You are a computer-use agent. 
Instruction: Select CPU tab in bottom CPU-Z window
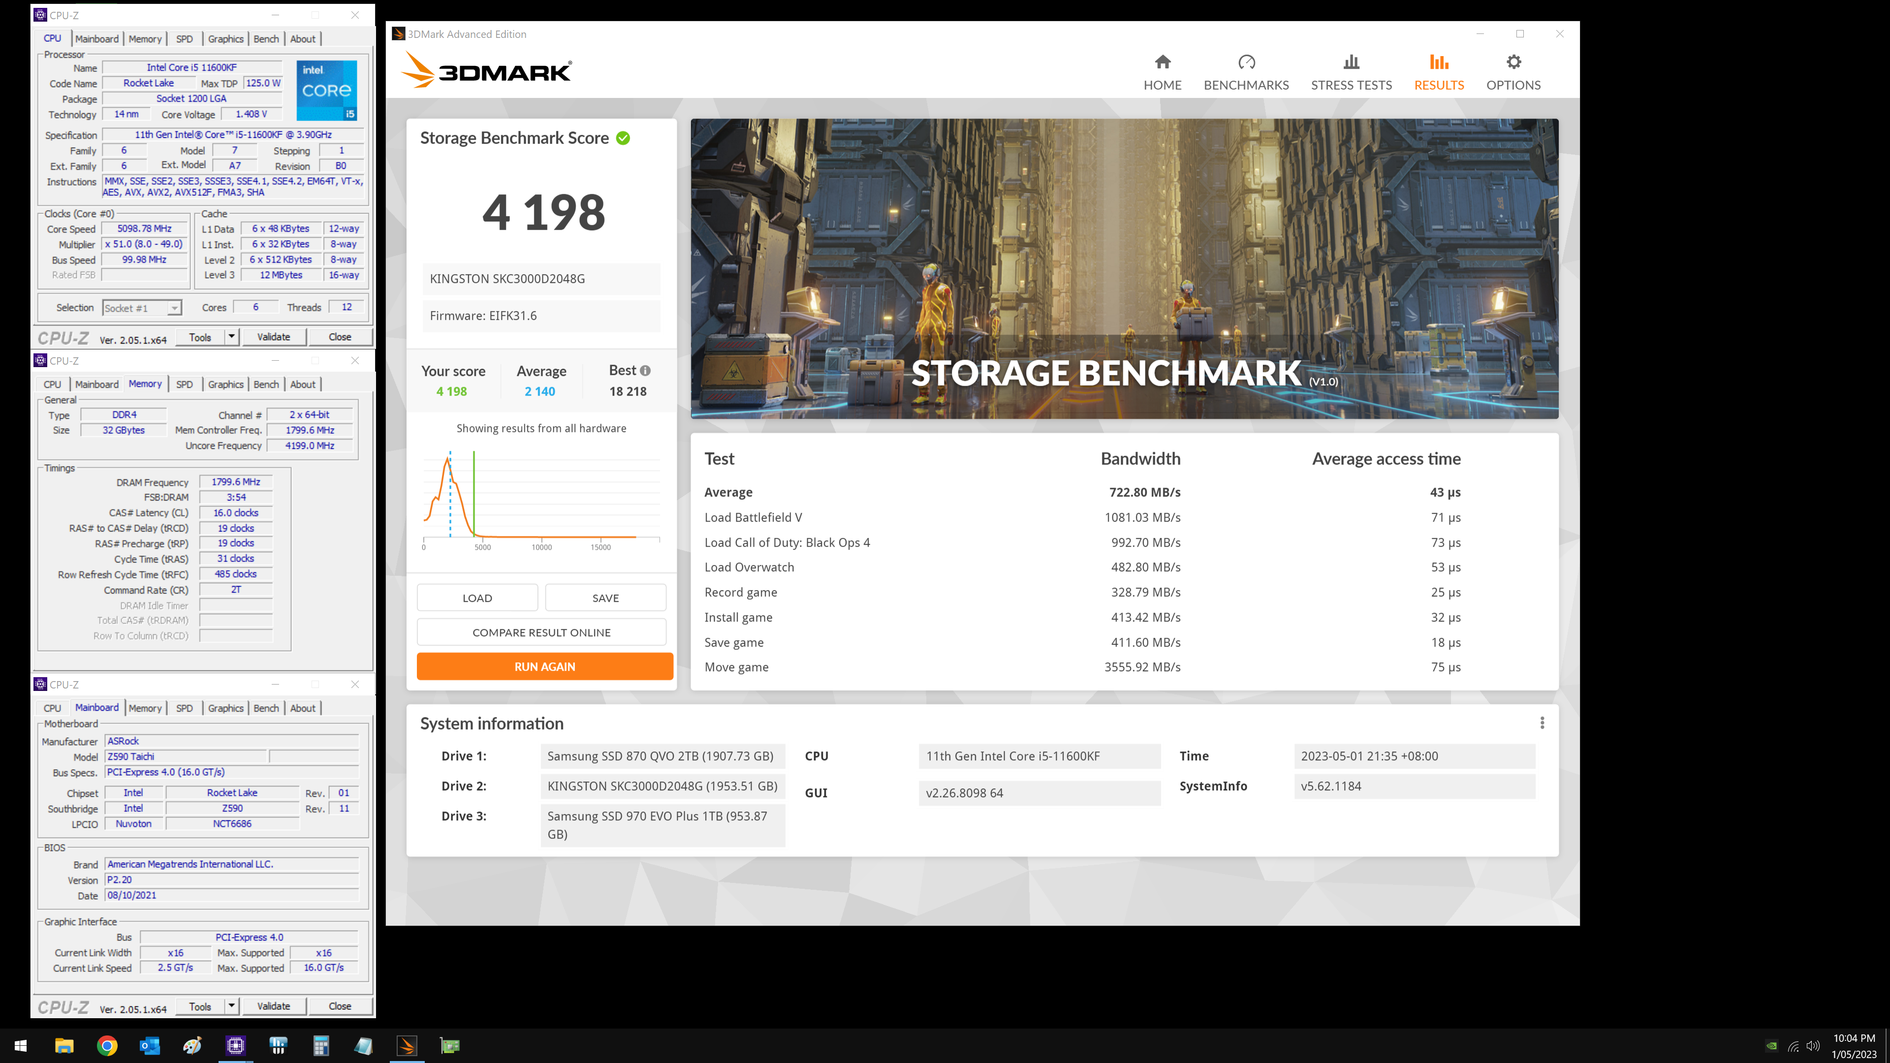click(x=52, y=708)
